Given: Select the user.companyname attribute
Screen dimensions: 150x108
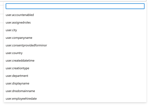Looking at the screenshot, I should [x=75, y=38].
